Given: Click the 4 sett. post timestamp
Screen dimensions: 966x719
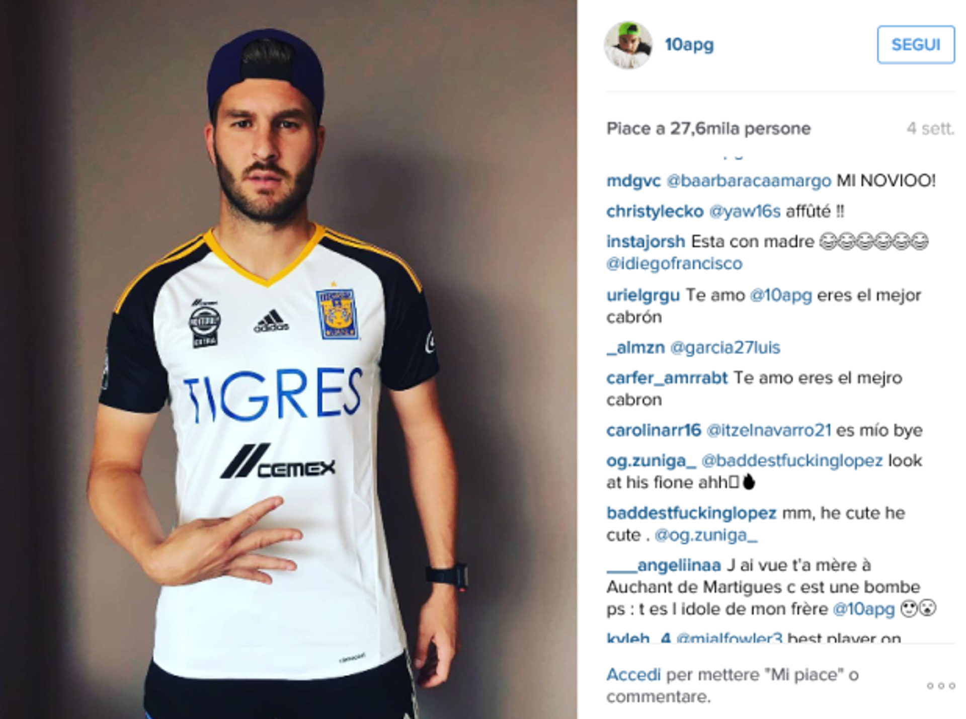Looking at the screenshot, I should 930,129.
